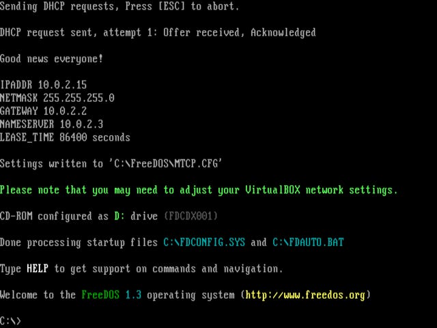
Task: Click the LEASE_TIME 86400 seconds line
Action: 66,137
